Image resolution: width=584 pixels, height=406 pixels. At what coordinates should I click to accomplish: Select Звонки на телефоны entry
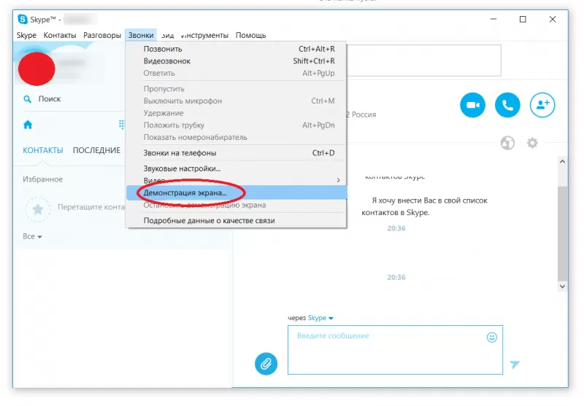click(236, 153)
